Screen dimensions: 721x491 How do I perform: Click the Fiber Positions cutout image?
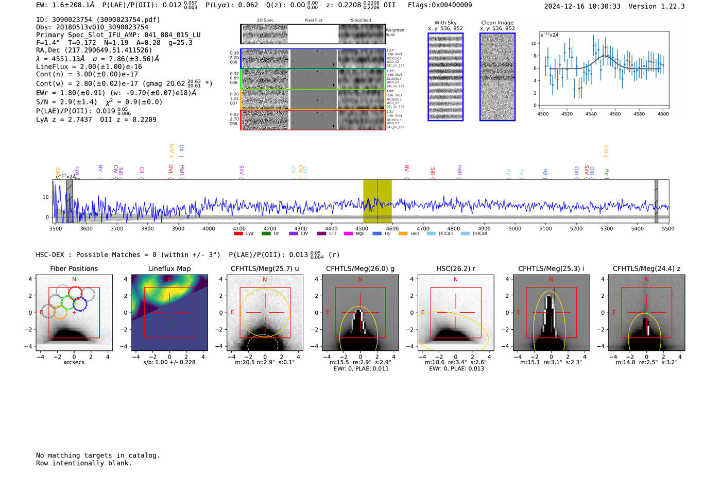click(74, 313)
